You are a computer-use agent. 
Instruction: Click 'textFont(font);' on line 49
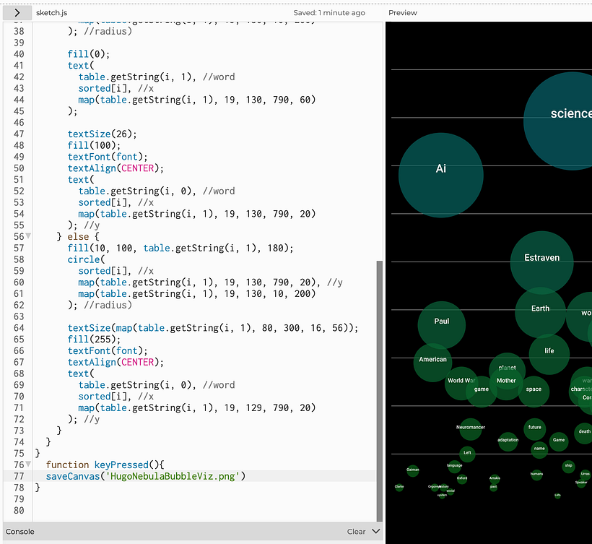pyautogui.click(x=108, y=157)
